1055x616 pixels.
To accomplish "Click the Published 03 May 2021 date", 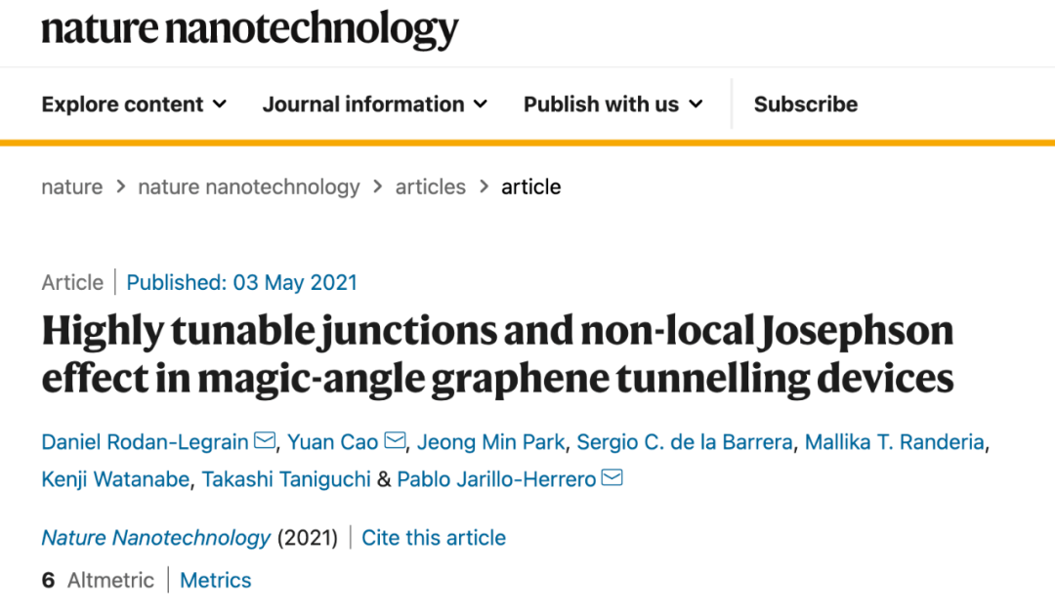I will click(x=241, y=283).
